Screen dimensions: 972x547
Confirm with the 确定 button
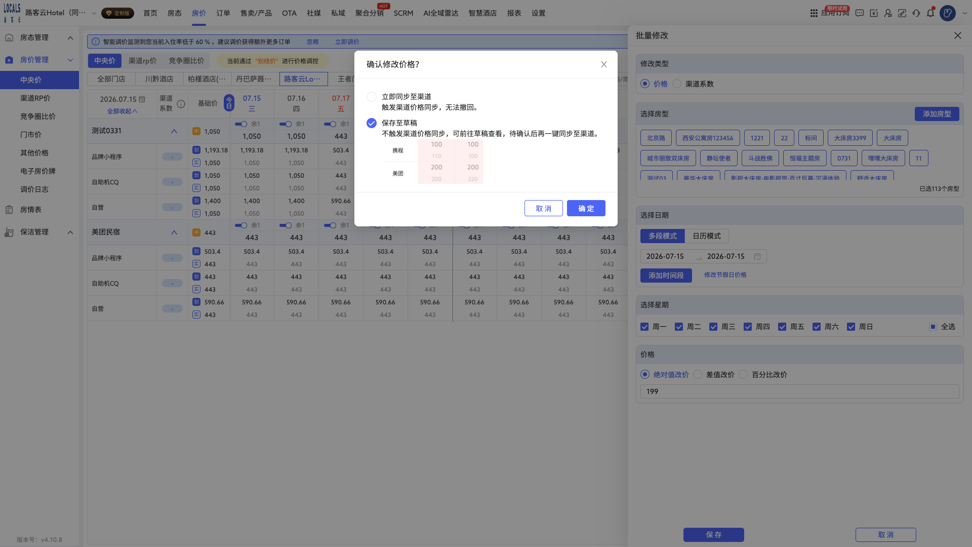tap(586, 208)
